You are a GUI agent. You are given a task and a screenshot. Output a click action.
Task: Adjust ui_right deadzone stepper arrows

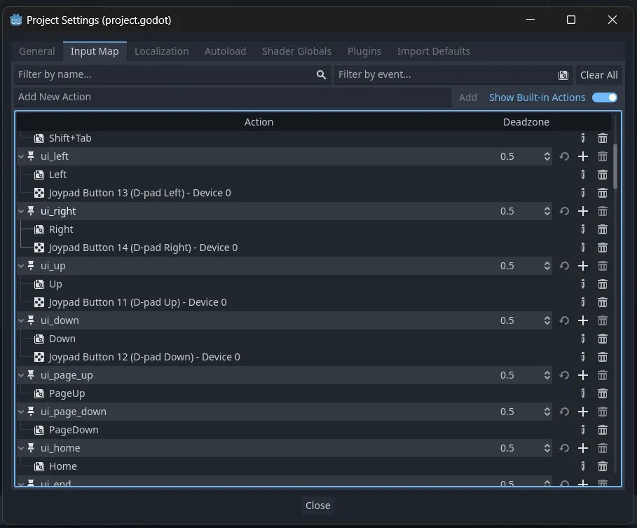547,211
